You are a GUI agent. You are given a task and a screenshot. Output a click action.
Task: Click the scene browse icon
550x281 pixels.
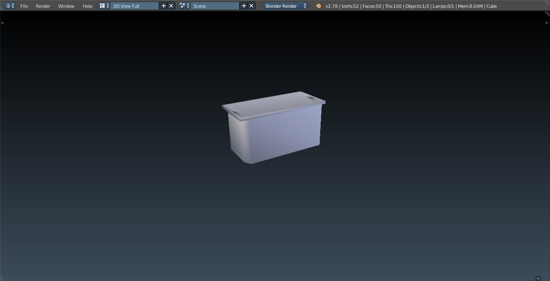(x=184, y=6)
